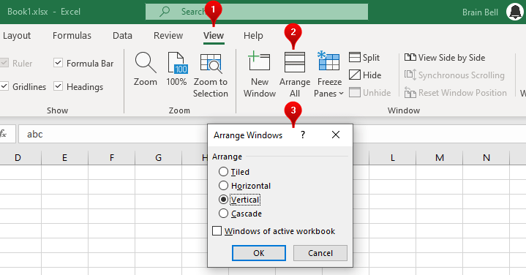Image resolution: width=526 pixels, height=275 pixels.
Task: Open the Layout ribbon tab
Action: 16,36
